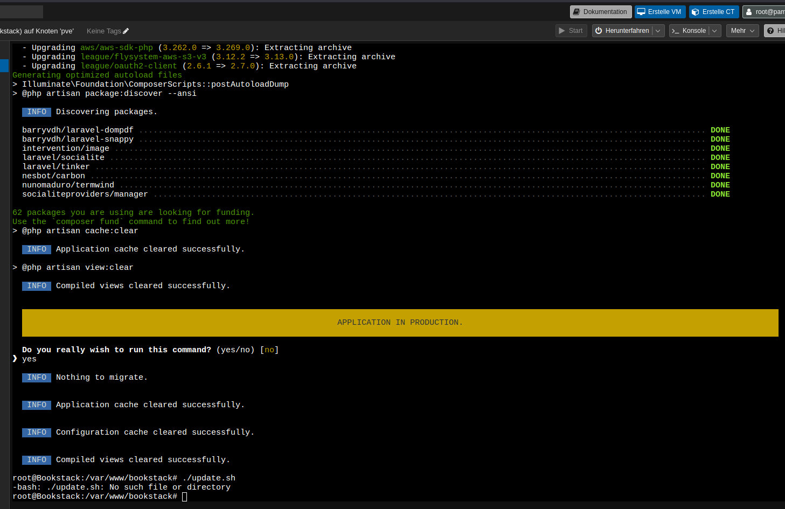
Task: Click 'socialiteproviders/manager' package line
Action: [x=376, y=194]
